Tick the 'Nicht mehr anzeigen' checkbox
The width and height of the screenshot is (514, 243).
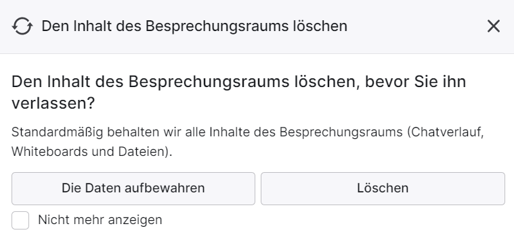[20, 220]
